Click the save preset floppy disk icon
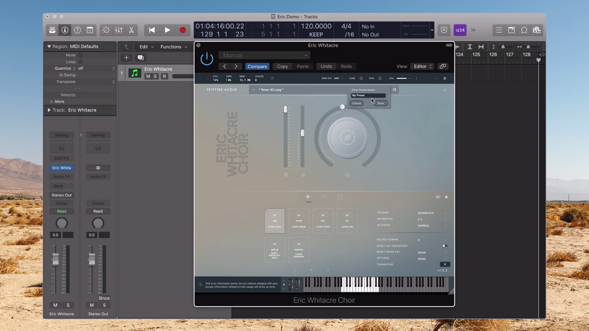589x331 pixels. pyautogui.click(x=394, y=90)
